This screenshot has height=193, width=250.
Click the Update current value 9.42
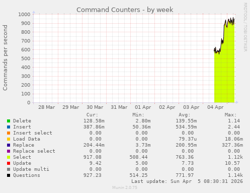(96, 163)
